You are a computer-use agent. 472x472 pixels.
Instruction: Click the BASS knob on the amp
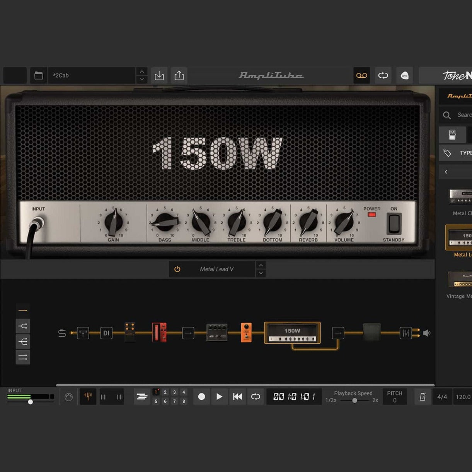(x=165, y=223)
